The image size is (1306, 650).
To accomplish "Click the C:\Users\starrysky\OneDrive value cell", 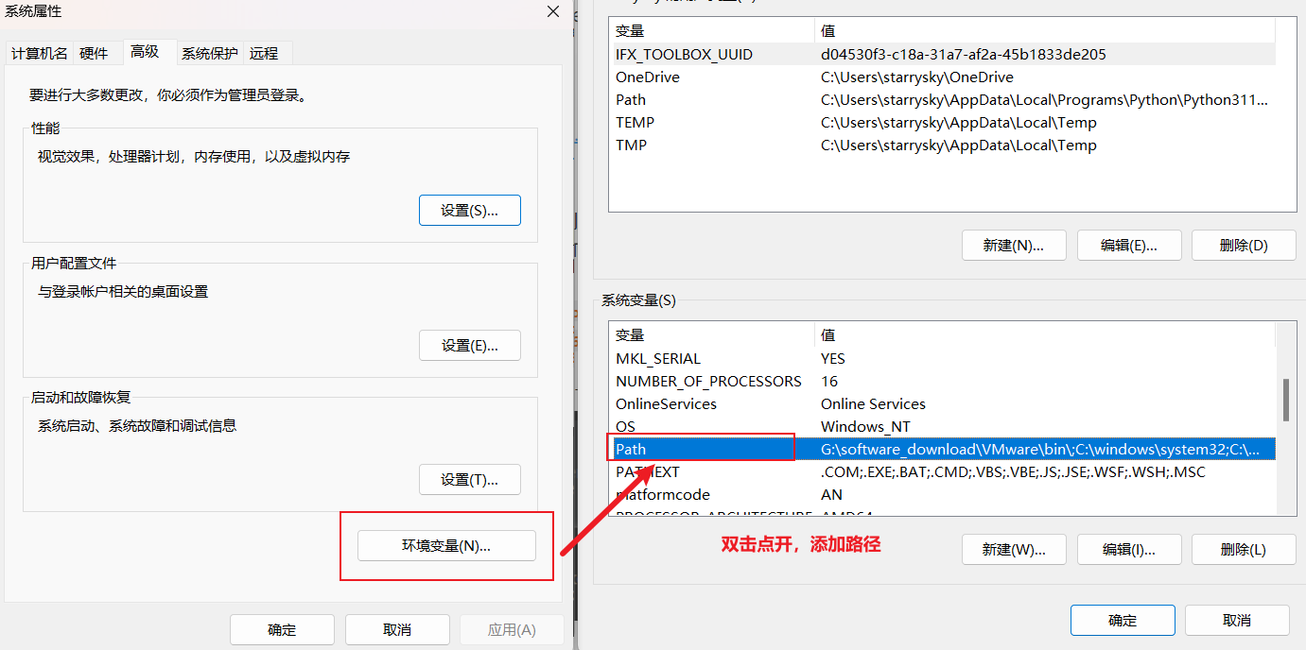I will (x=916, y=77).
